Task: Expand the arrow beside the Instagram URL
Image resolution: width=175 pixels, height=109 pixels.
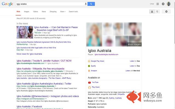Action: (x=46, y=99)
